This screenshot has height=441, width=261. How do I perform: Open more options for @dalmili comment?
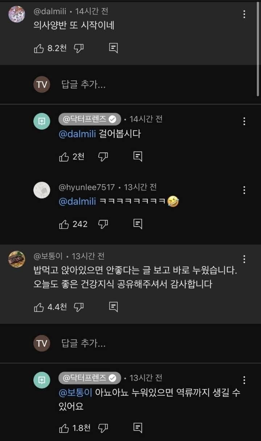click(244, 14)
